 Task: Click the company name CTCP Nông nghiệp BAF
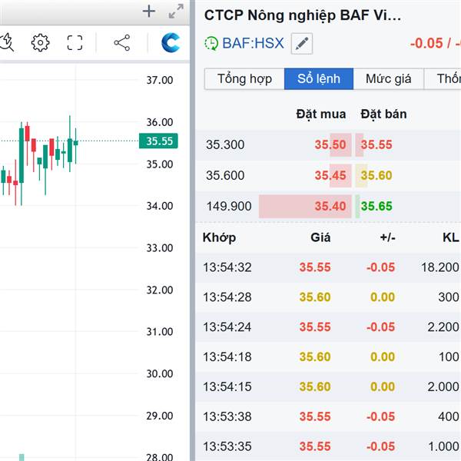(x=303, y=15)
